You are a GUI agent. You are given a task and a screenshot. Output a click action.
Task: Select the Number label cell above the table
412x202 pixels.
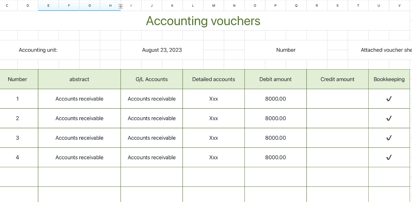(x=286, y=50)
